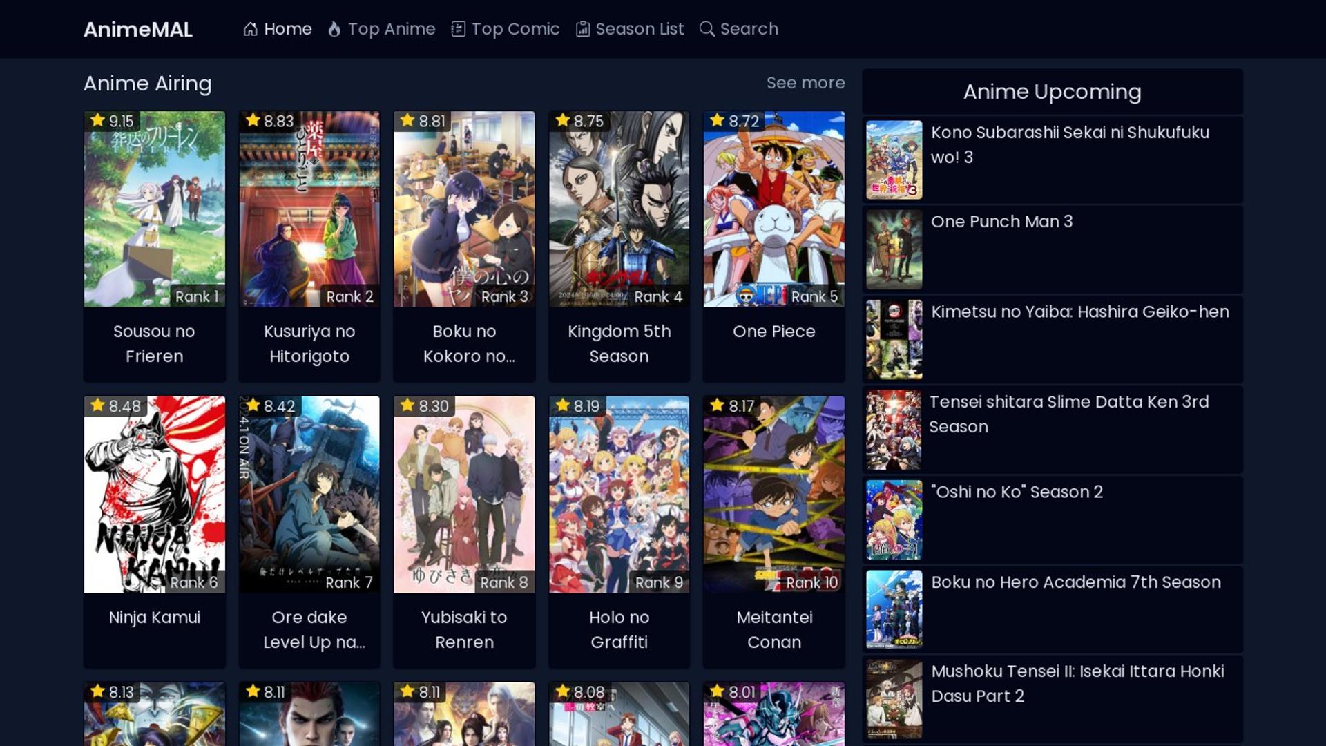The image size is (1326, 746).
Task: Click the star icon beside 8.48
Action: pyautogui.click(x=97, y=405)
